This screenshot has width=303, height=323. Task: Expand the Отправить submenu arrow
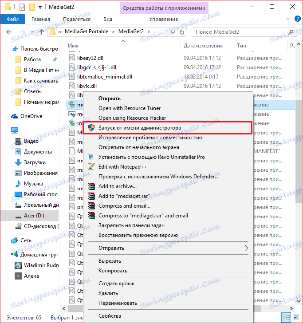tap(246, 248)
